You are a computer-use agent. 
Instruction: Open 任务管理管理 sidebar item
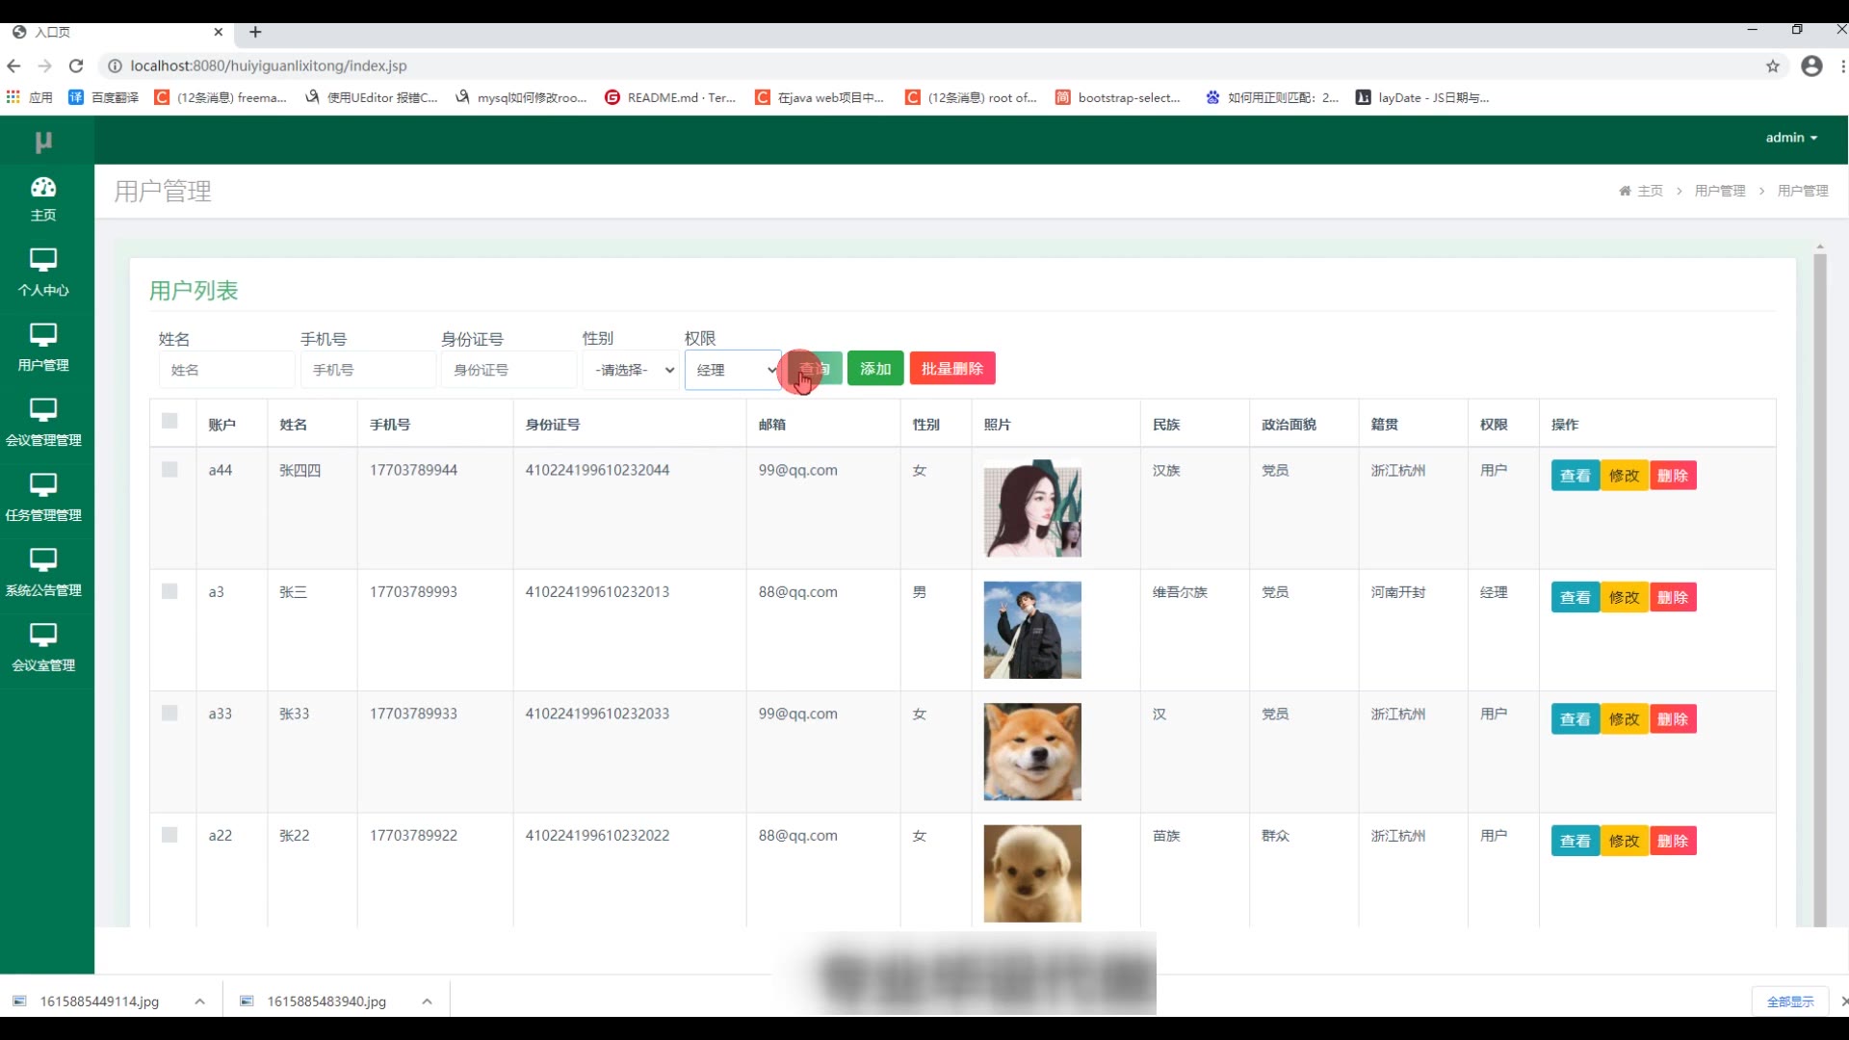click(43, 497)
